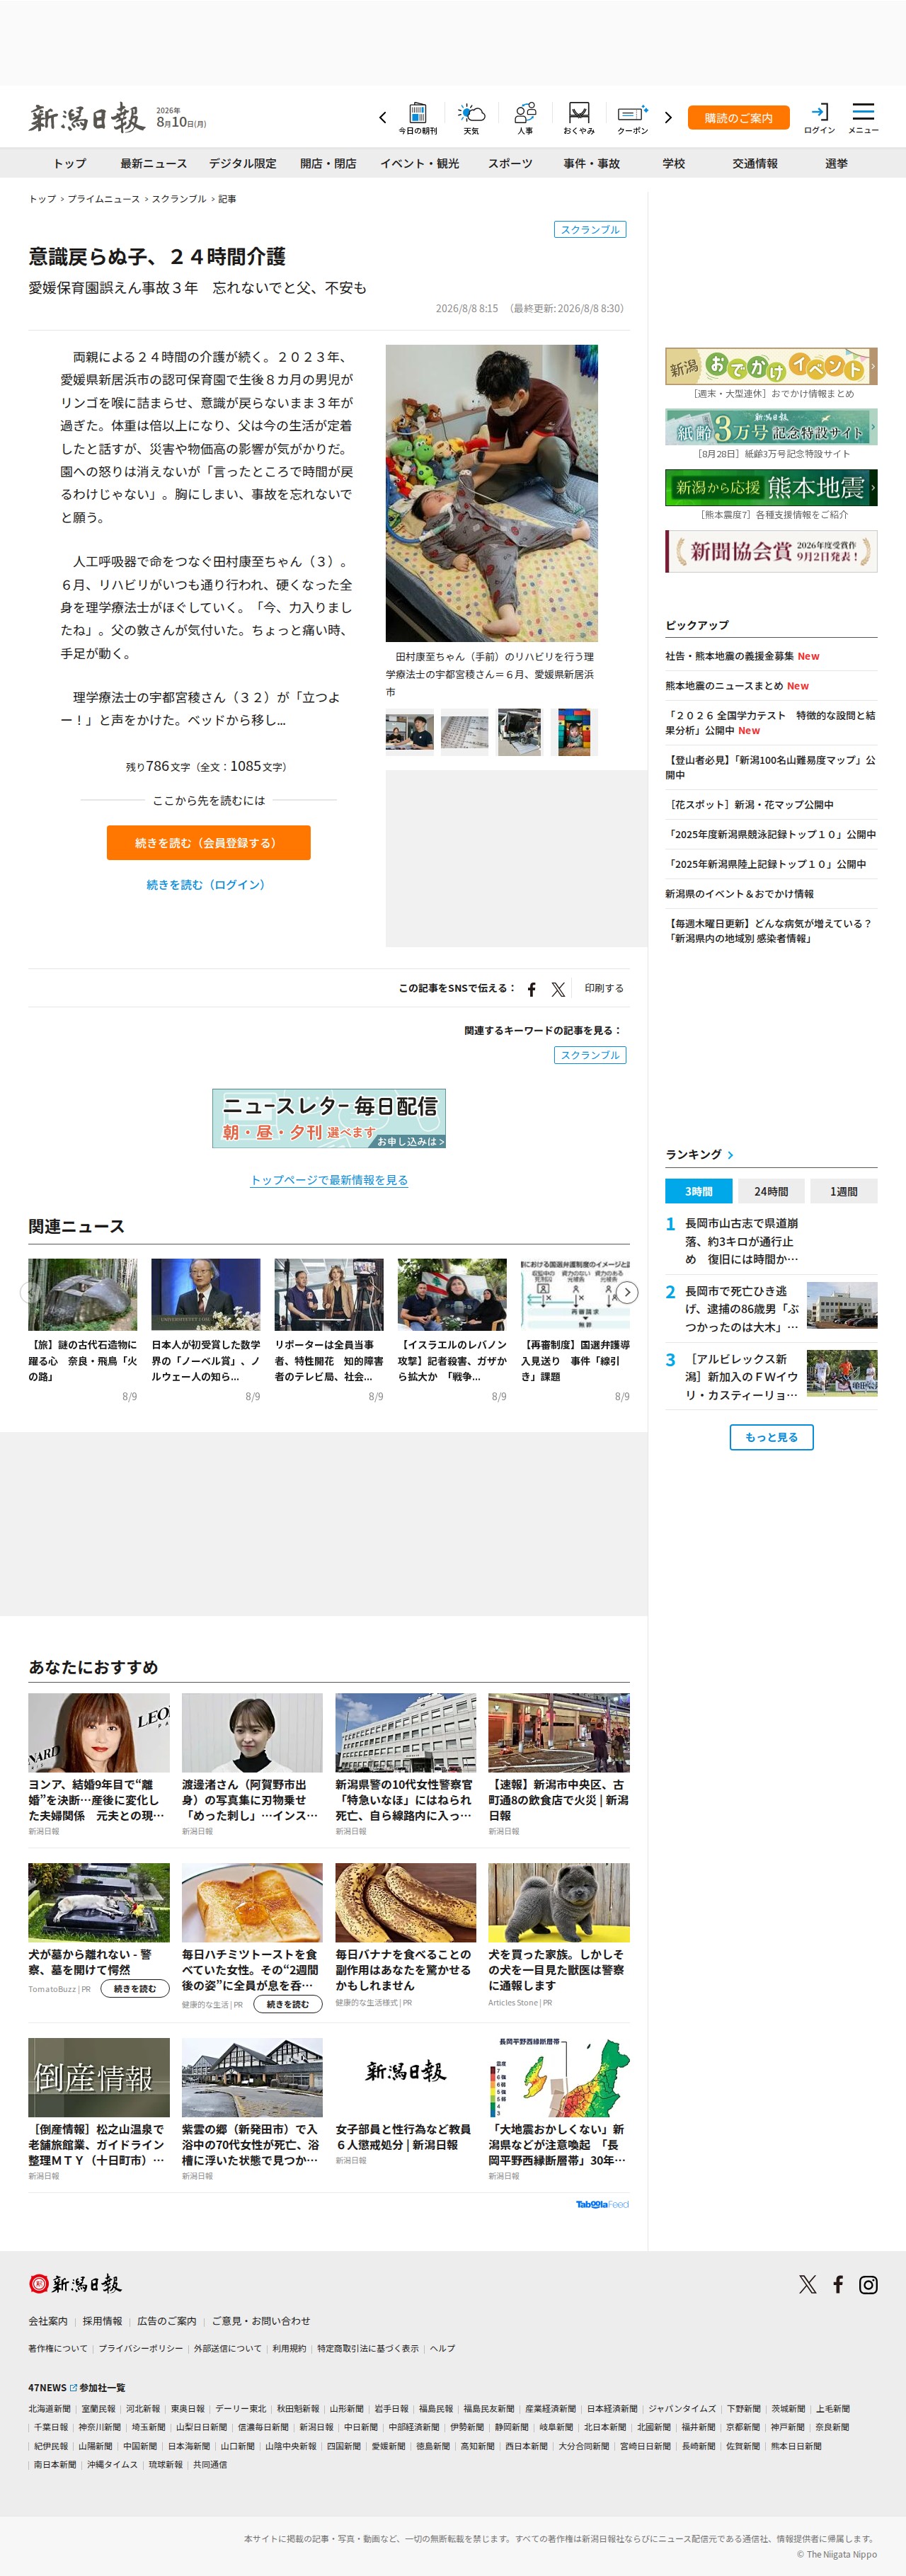
Task: Click the left arrow in header carousel
Action: [382, 118]
